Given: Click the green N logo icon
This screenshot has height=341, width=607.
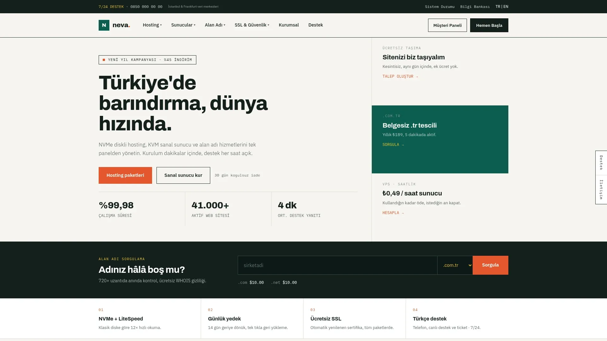Looking at the screenshot, I should (104, 25).
